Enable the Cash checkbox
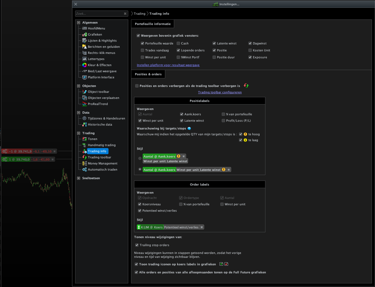 (x=178, y=43)
